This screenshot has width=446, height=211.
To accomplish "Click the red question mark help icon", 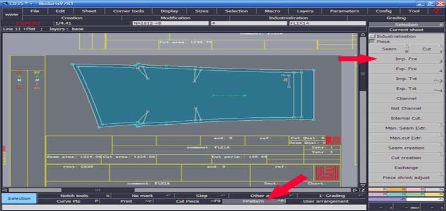I will (x=435, y=11).
